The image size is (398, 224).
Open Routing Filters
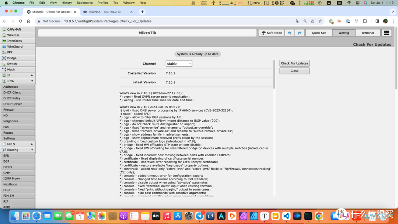[x=18, y=167]
